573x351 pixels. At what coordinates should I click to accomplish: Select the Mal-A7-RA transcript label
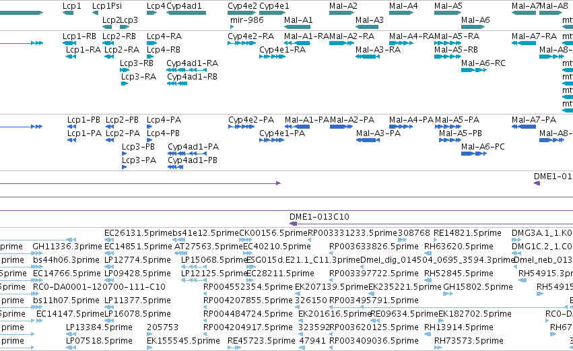pyautogui.click(x=534, y=36)
